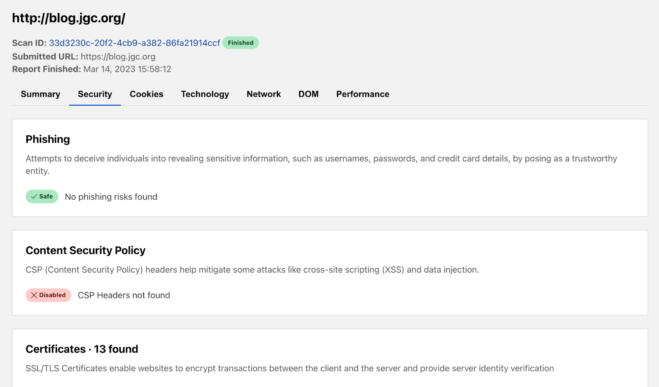Click the Disabled X badge
Viewport: 659px width, 387px height.
(x=48, y=295)
